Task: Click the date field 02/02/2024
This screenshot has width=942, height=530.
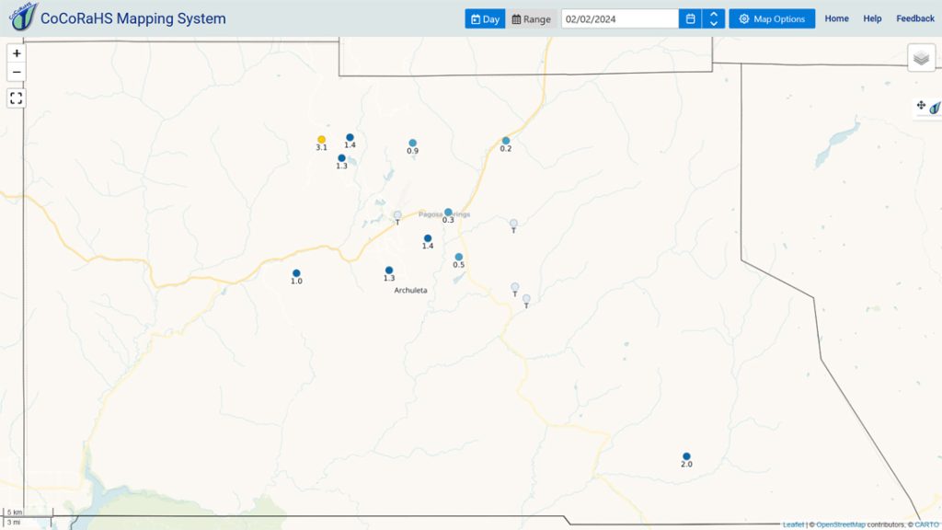Action: pos(620,18)
